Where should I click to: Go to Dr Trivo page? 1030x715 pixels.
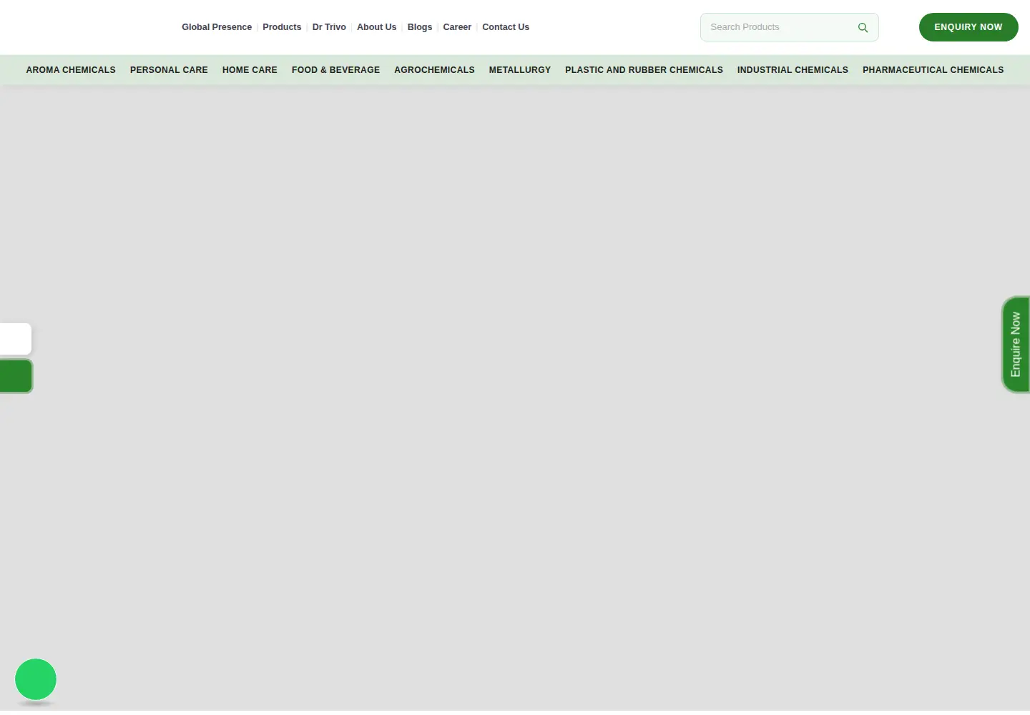point(329,27)
